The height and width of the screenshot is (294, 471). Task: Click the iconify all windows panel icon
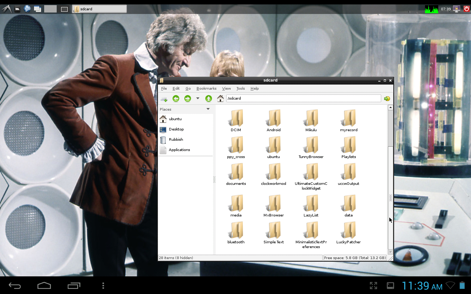point(37,9)
